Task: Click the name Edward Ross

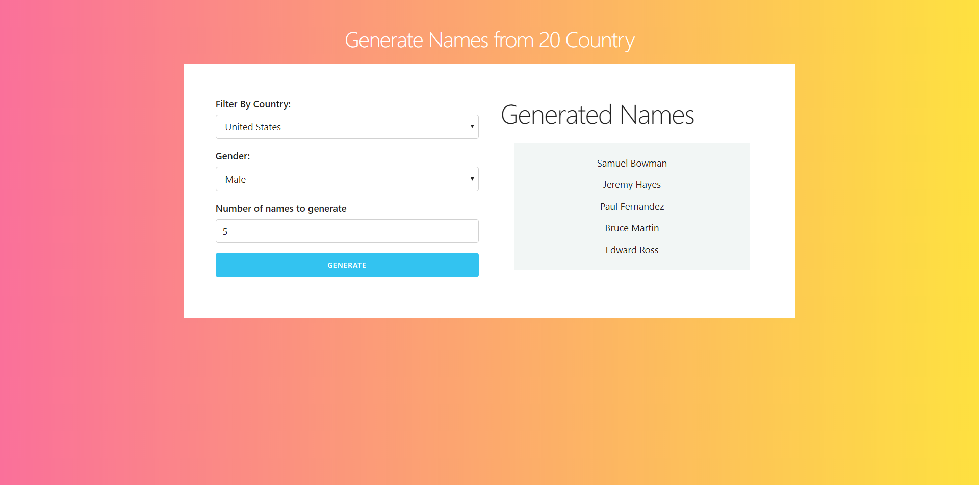Action: (632, 250)
